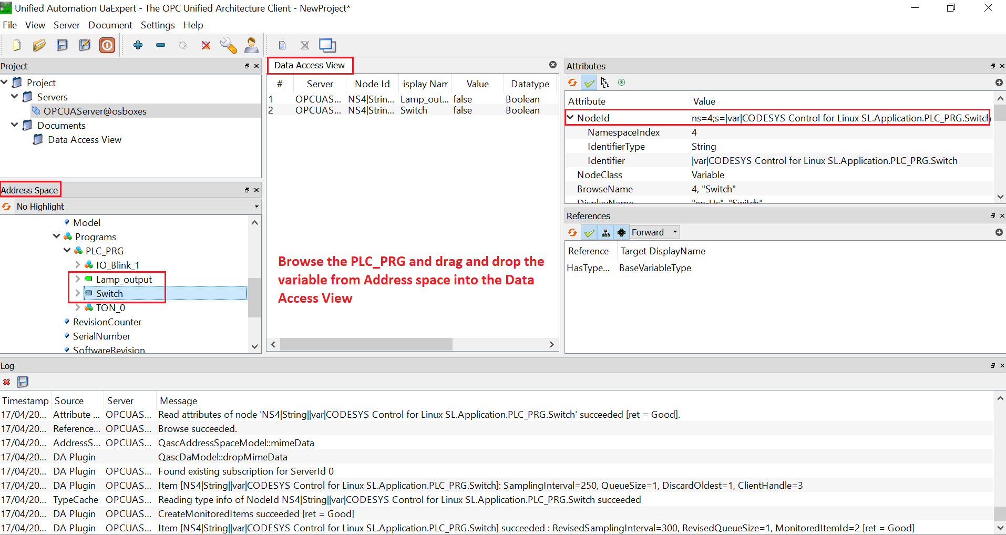Clear the log with red X icon
The image size is (1006, 535).
click(x=6, y=382)
